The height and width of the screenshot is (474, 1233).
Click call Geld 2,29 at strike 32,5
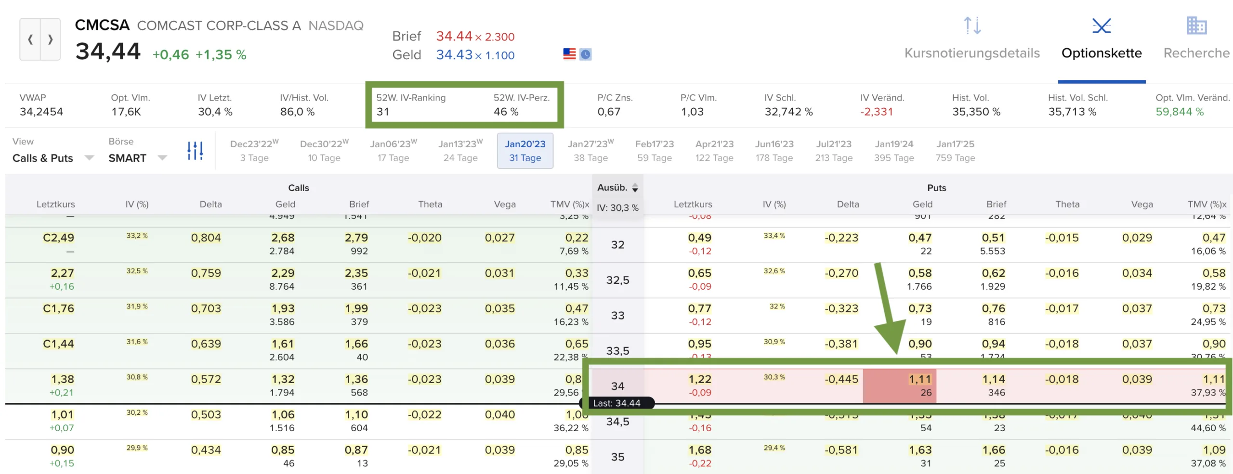pyautogui.click(x=283, y=273)
